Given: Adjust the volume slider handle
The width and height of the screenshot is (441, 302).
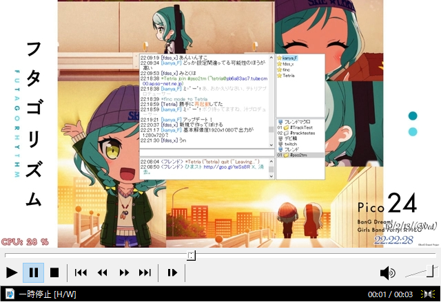Looking at the screenshot, I should (430, 271).
